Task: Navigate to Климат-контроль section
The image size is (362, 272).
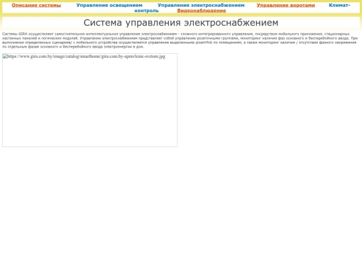Action: point(339,5)
